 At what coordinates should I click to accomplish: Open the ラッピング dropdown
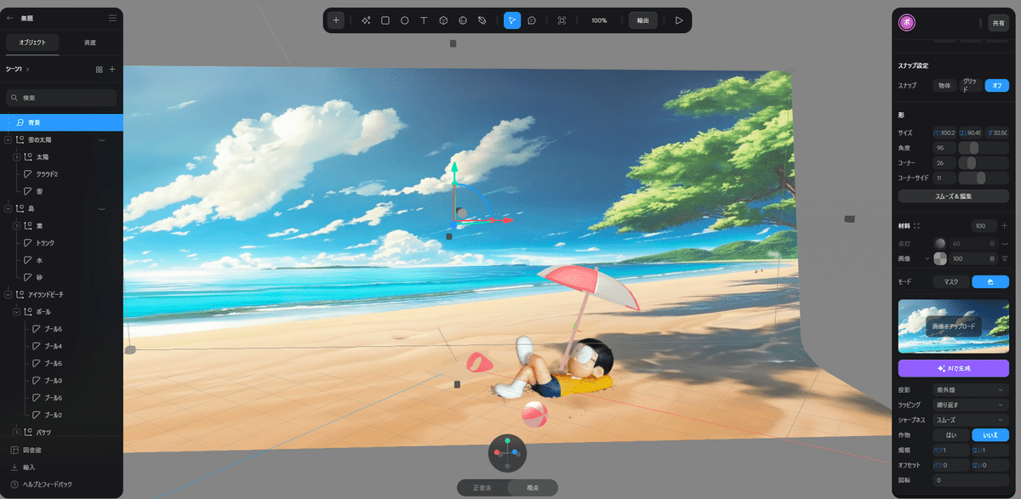[x=971, y=405]
